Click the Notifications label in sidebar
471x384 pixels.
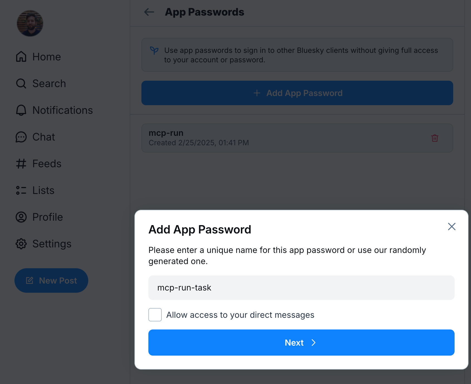click(63, 110)
